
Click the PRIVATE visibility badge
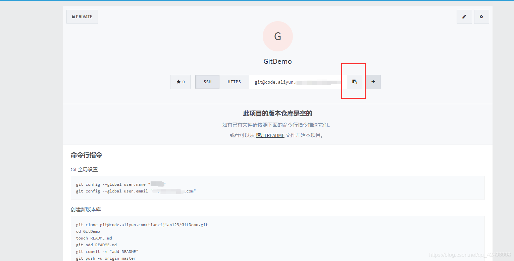coord(82,17)
